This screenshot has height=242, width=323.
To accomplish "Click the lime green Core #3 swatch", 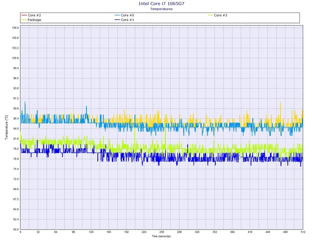I will pos(210,15).
